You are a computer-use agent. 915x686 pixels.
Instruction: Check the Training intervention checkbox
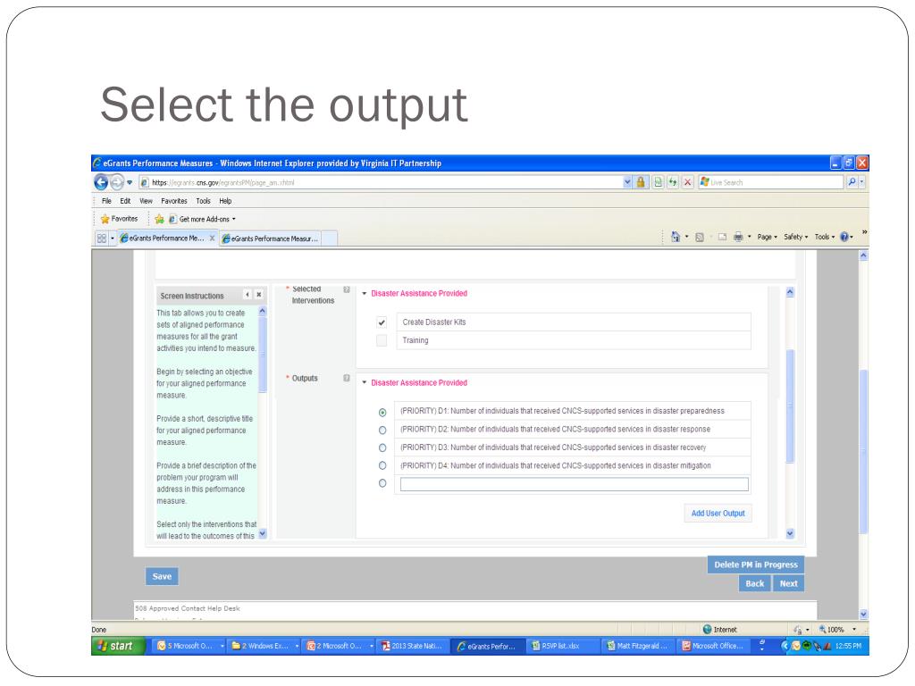[x=382, y=340]
